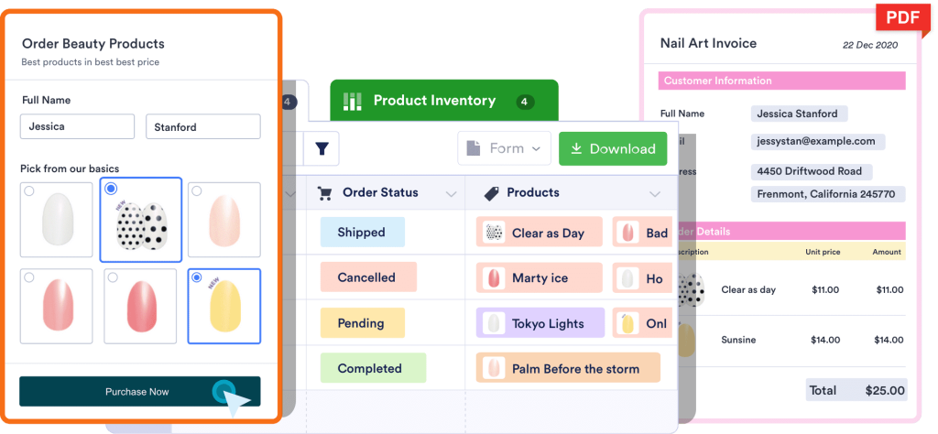
Task: Expand the Products column menu
Action: (x=655, y=194)
